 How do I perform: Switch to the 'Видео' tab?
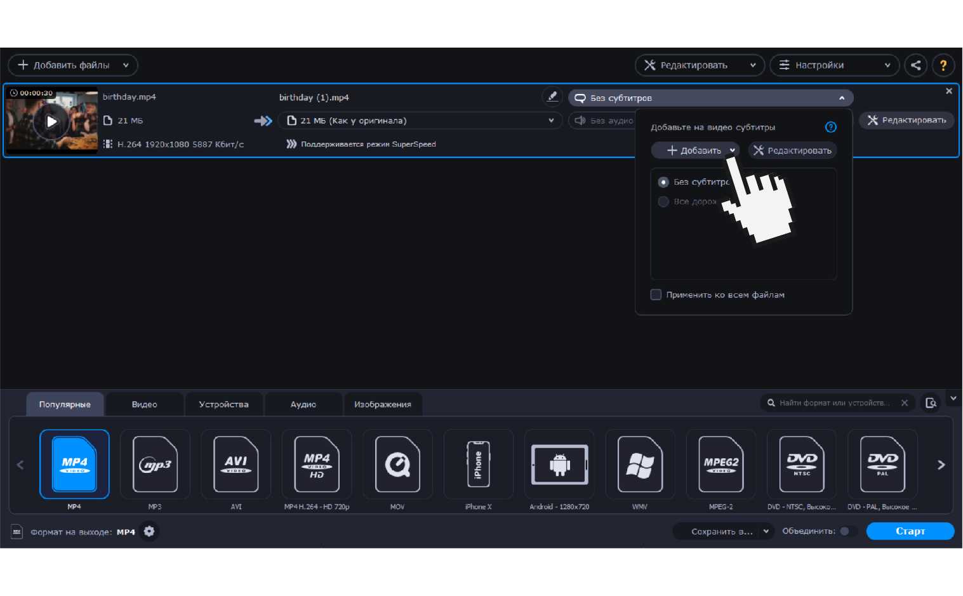(144, 404)
